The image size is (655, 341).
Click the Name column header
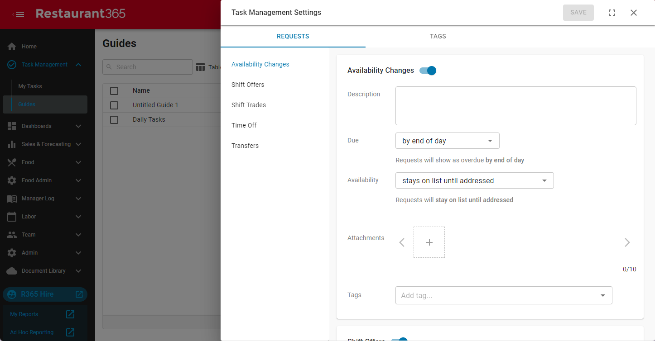[141, 91]
